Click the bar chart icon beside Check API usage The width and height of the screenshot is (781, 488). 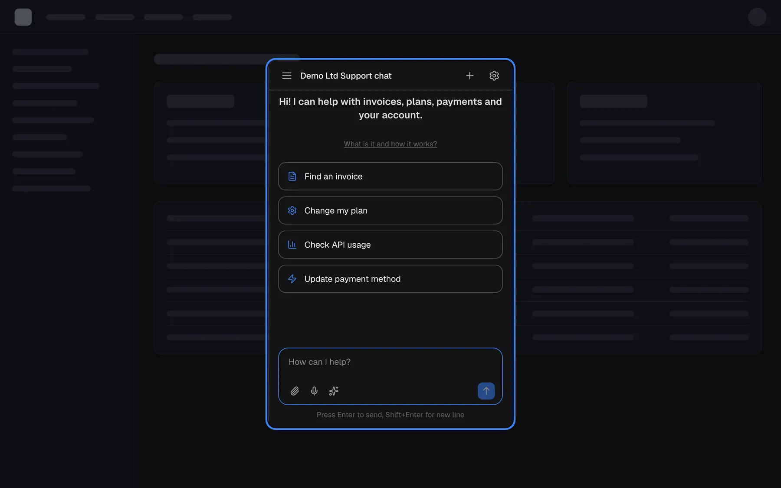[x=292, y=245]
